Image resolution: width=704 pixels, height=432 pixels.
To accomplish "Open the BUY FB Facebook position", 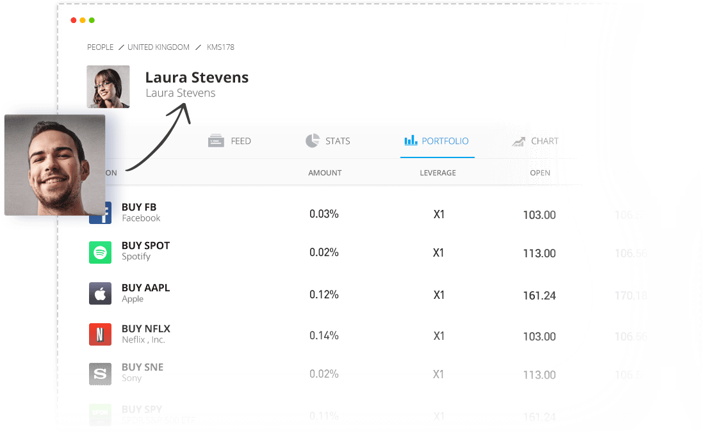I will coord(140,212).
